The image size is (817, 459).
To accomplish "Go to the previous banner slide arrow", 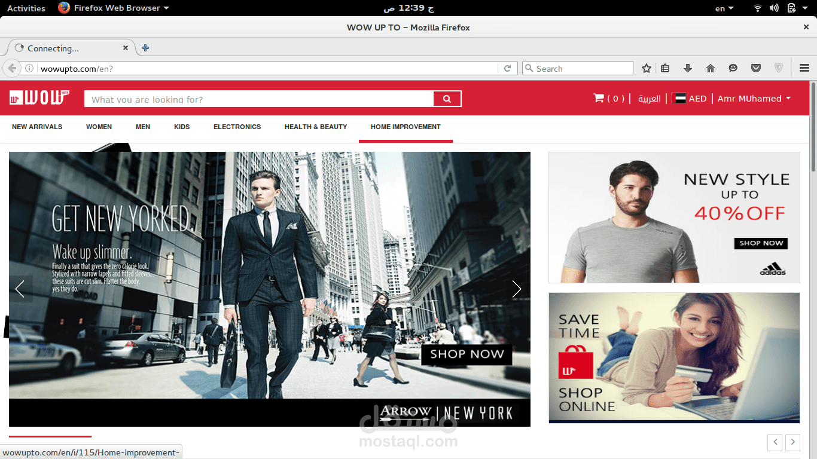I will 20,289.
